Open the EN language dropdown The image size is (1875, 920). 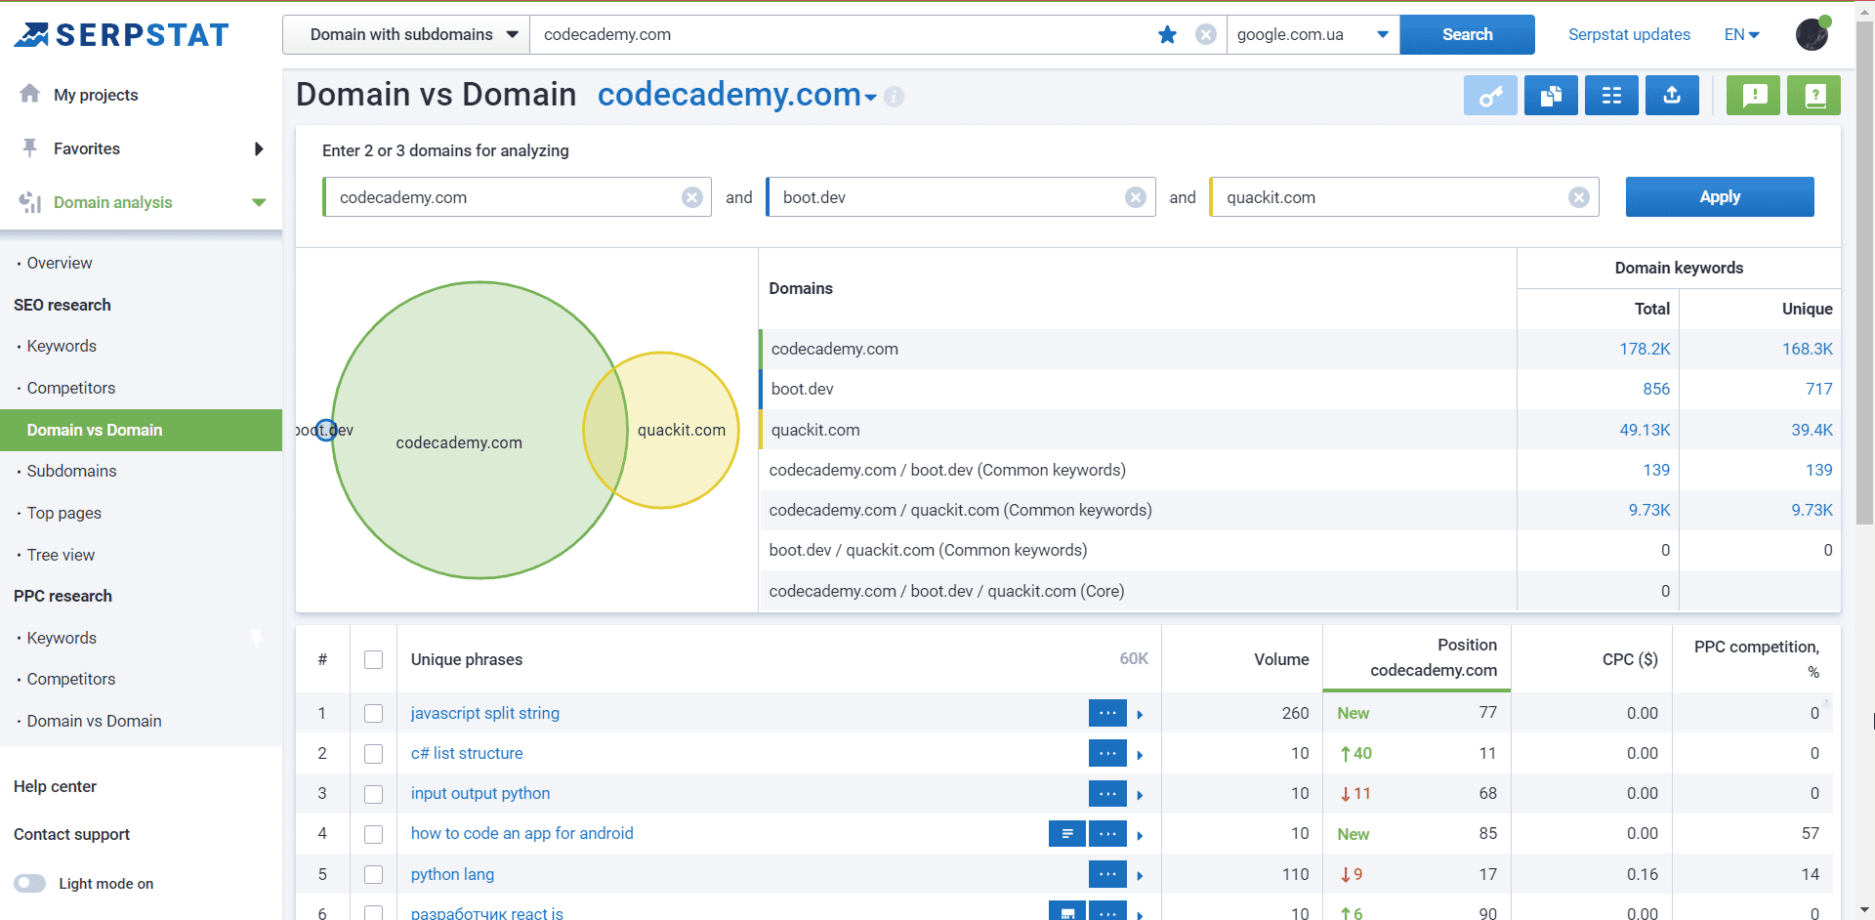coord(1741,35)
